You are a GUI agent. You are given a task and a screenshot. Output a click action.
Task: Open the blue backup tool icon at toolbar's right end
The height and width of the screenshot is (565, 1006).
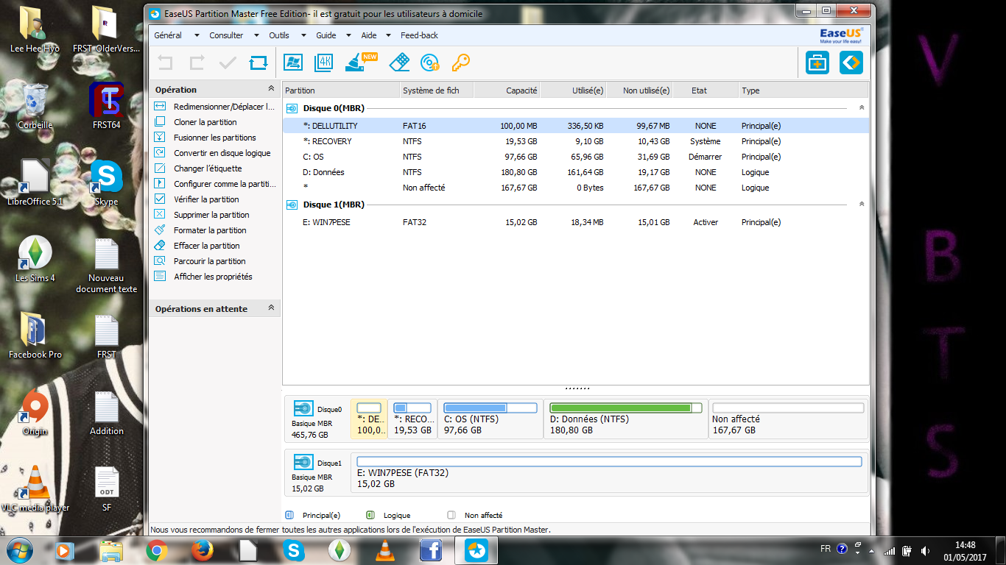851,63
